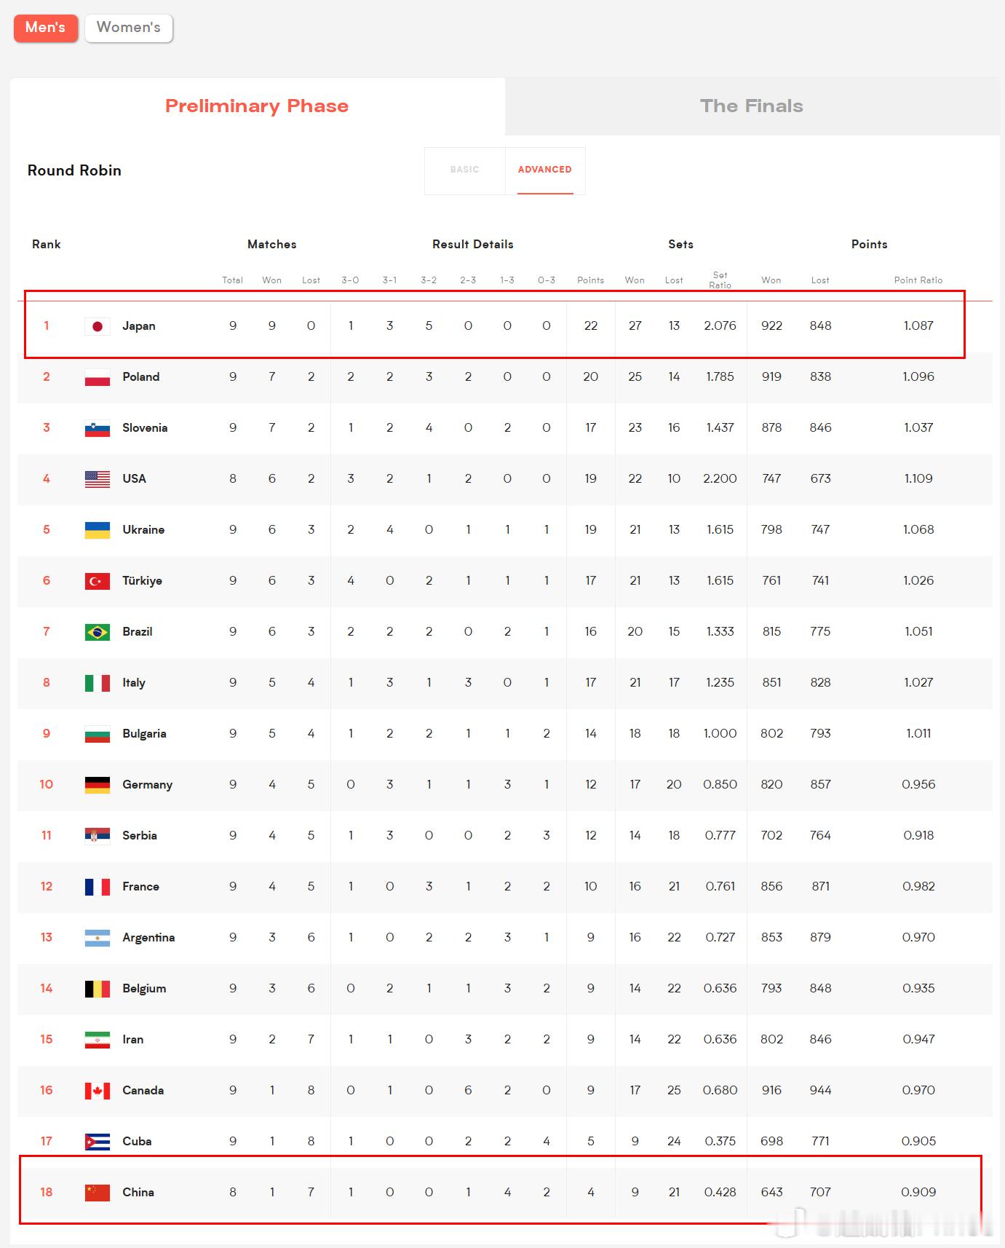This screenshot has height=1248, width=1005.
Task: Open the Ukraine team link
Action: pos(143,530)
